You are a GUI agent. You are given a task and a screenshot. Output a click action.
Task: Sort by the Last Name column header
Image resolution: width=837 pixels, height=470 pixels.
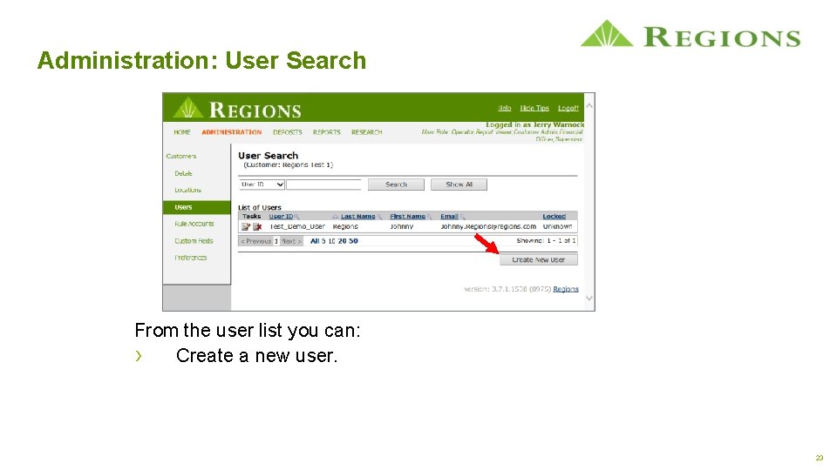357,217
